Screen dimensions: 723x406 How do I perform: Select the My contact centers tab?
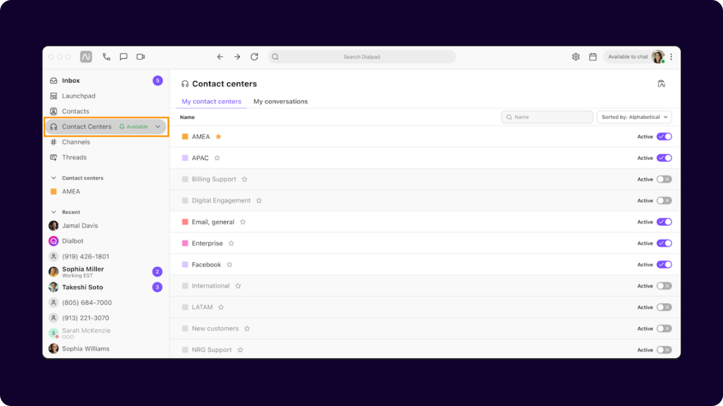point(211,101)
